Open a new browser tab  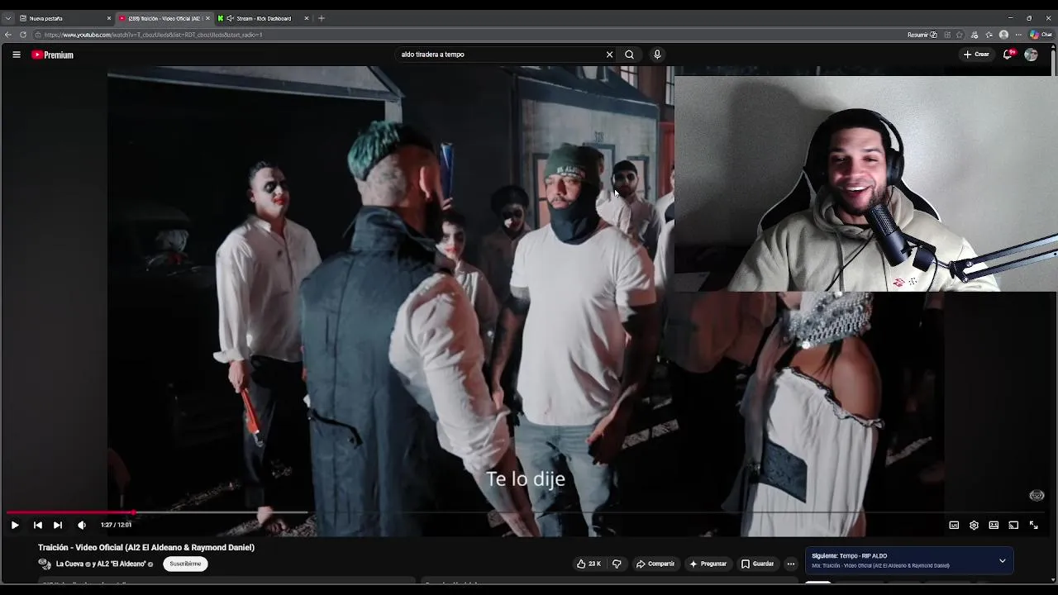pyautogui.click(x=322, y=18)
